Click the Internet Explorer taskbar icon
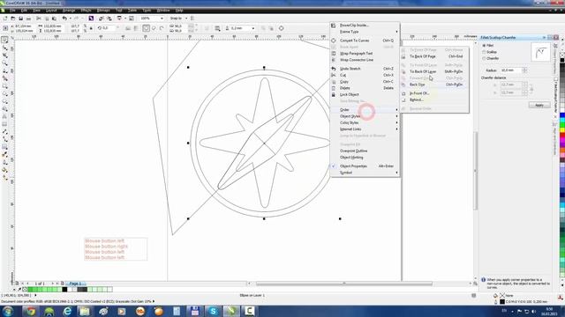The height and width of the screenshot is (317, 565). 67,311
